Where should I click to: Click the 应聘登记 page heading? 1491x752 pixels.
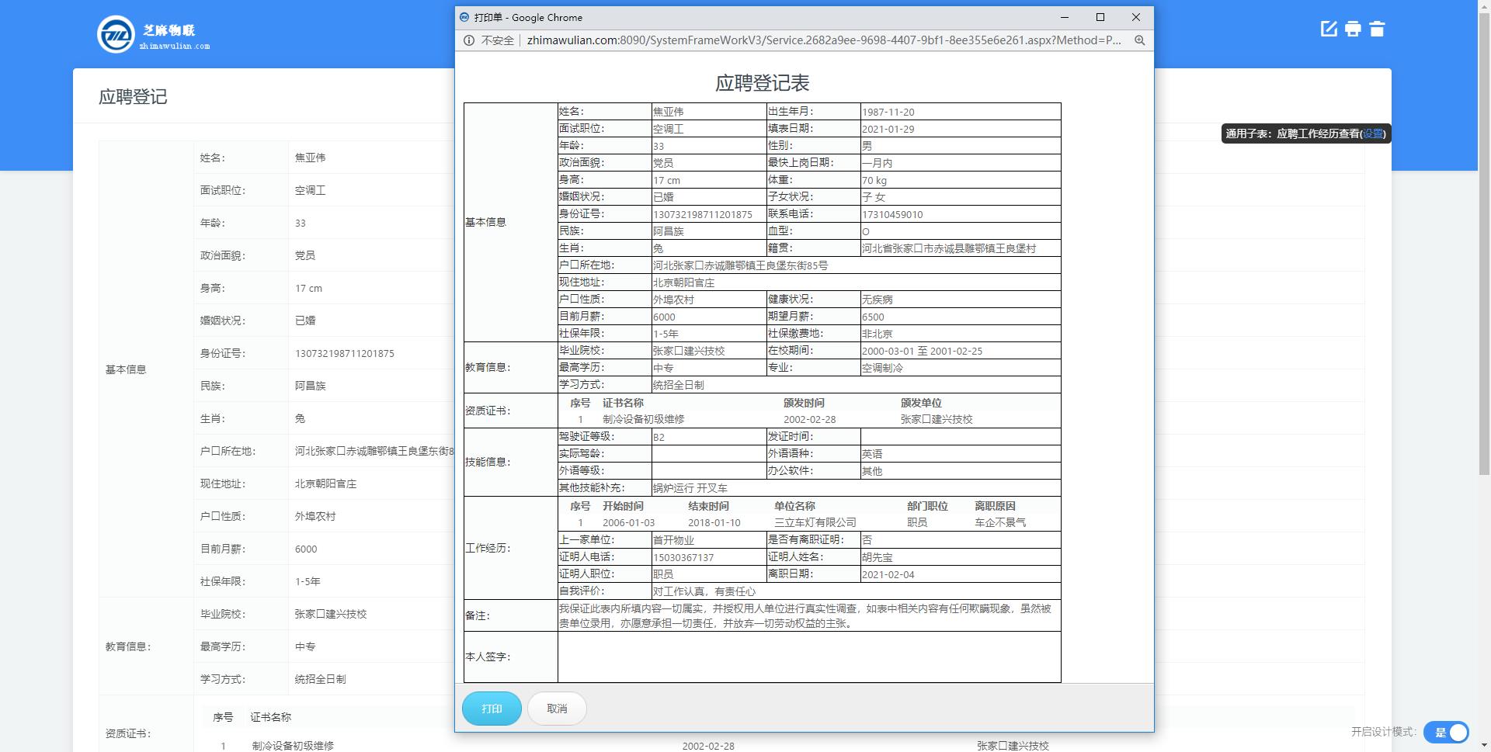click(x=133, y=97)
